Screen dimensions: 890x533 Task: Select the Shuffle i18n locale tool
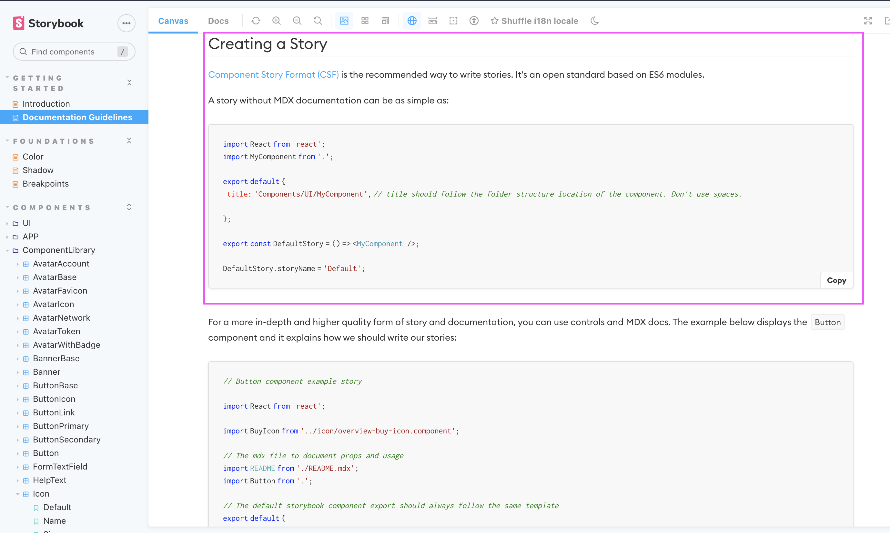(534, 21)
